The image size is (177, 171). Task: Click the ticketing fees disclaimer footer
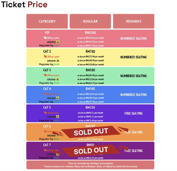90,165
